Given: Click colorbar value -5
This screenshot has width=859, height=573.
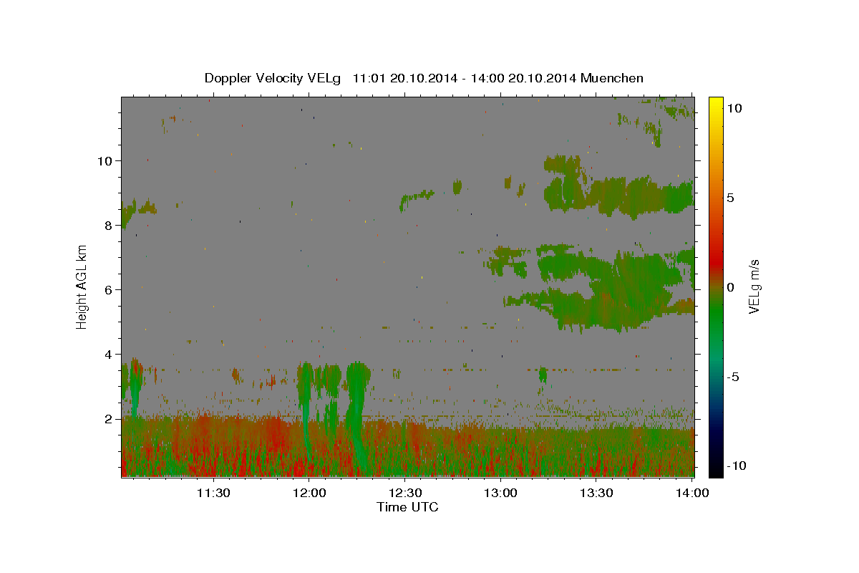Looking at the screenshot, I should point(733,377).
